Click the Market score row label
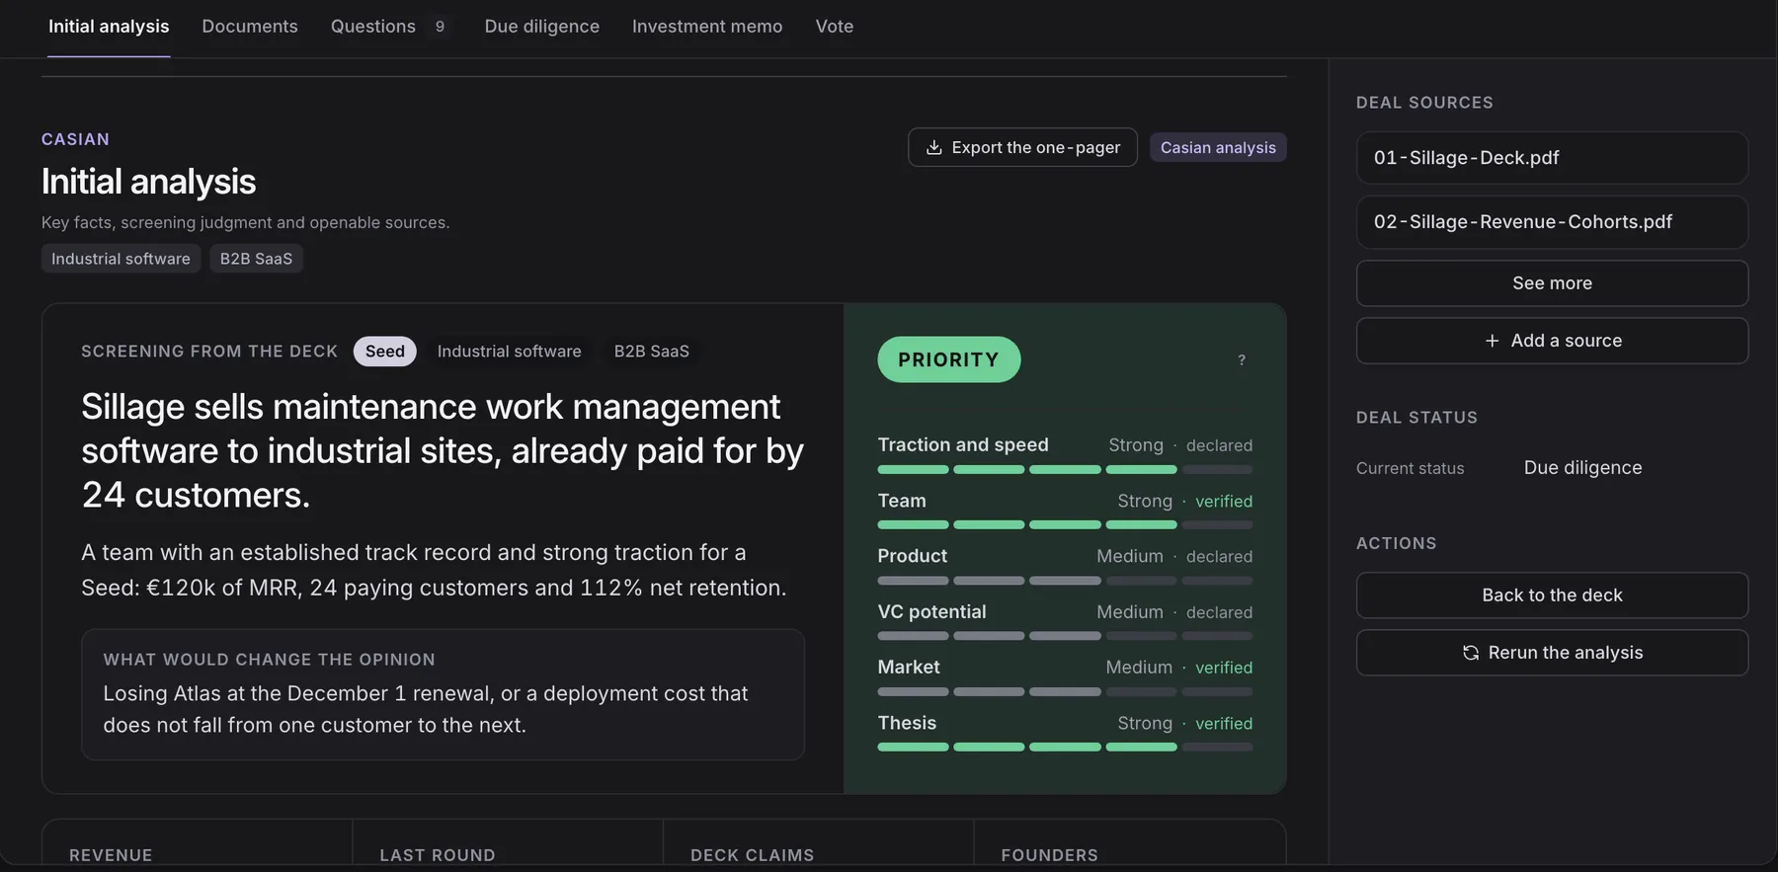1778x872 pixels. tap(909, 668)
